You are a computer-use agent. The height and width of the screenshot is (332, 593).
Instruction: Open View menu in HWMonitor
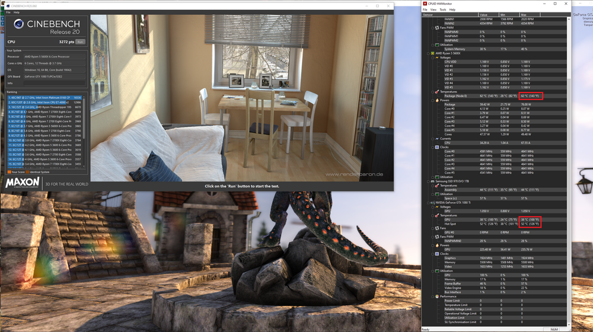[433, 9]
